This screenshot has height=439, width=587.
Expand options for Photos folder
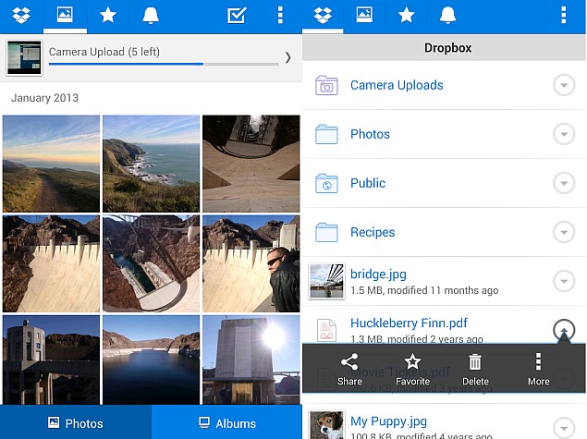click(564, 134)
